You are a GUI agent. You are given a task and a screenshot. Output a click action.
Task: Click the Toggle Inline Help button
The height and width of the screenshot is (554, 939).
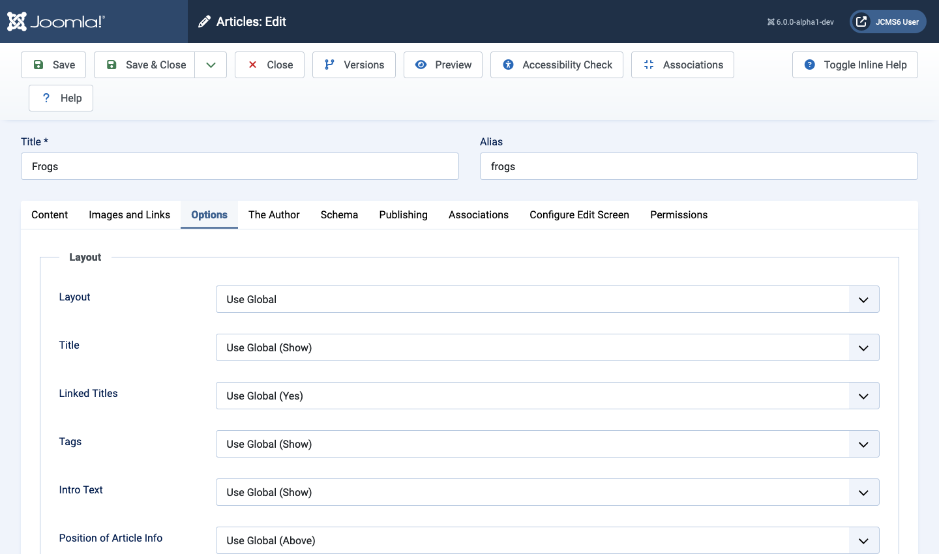coord(854,65)
